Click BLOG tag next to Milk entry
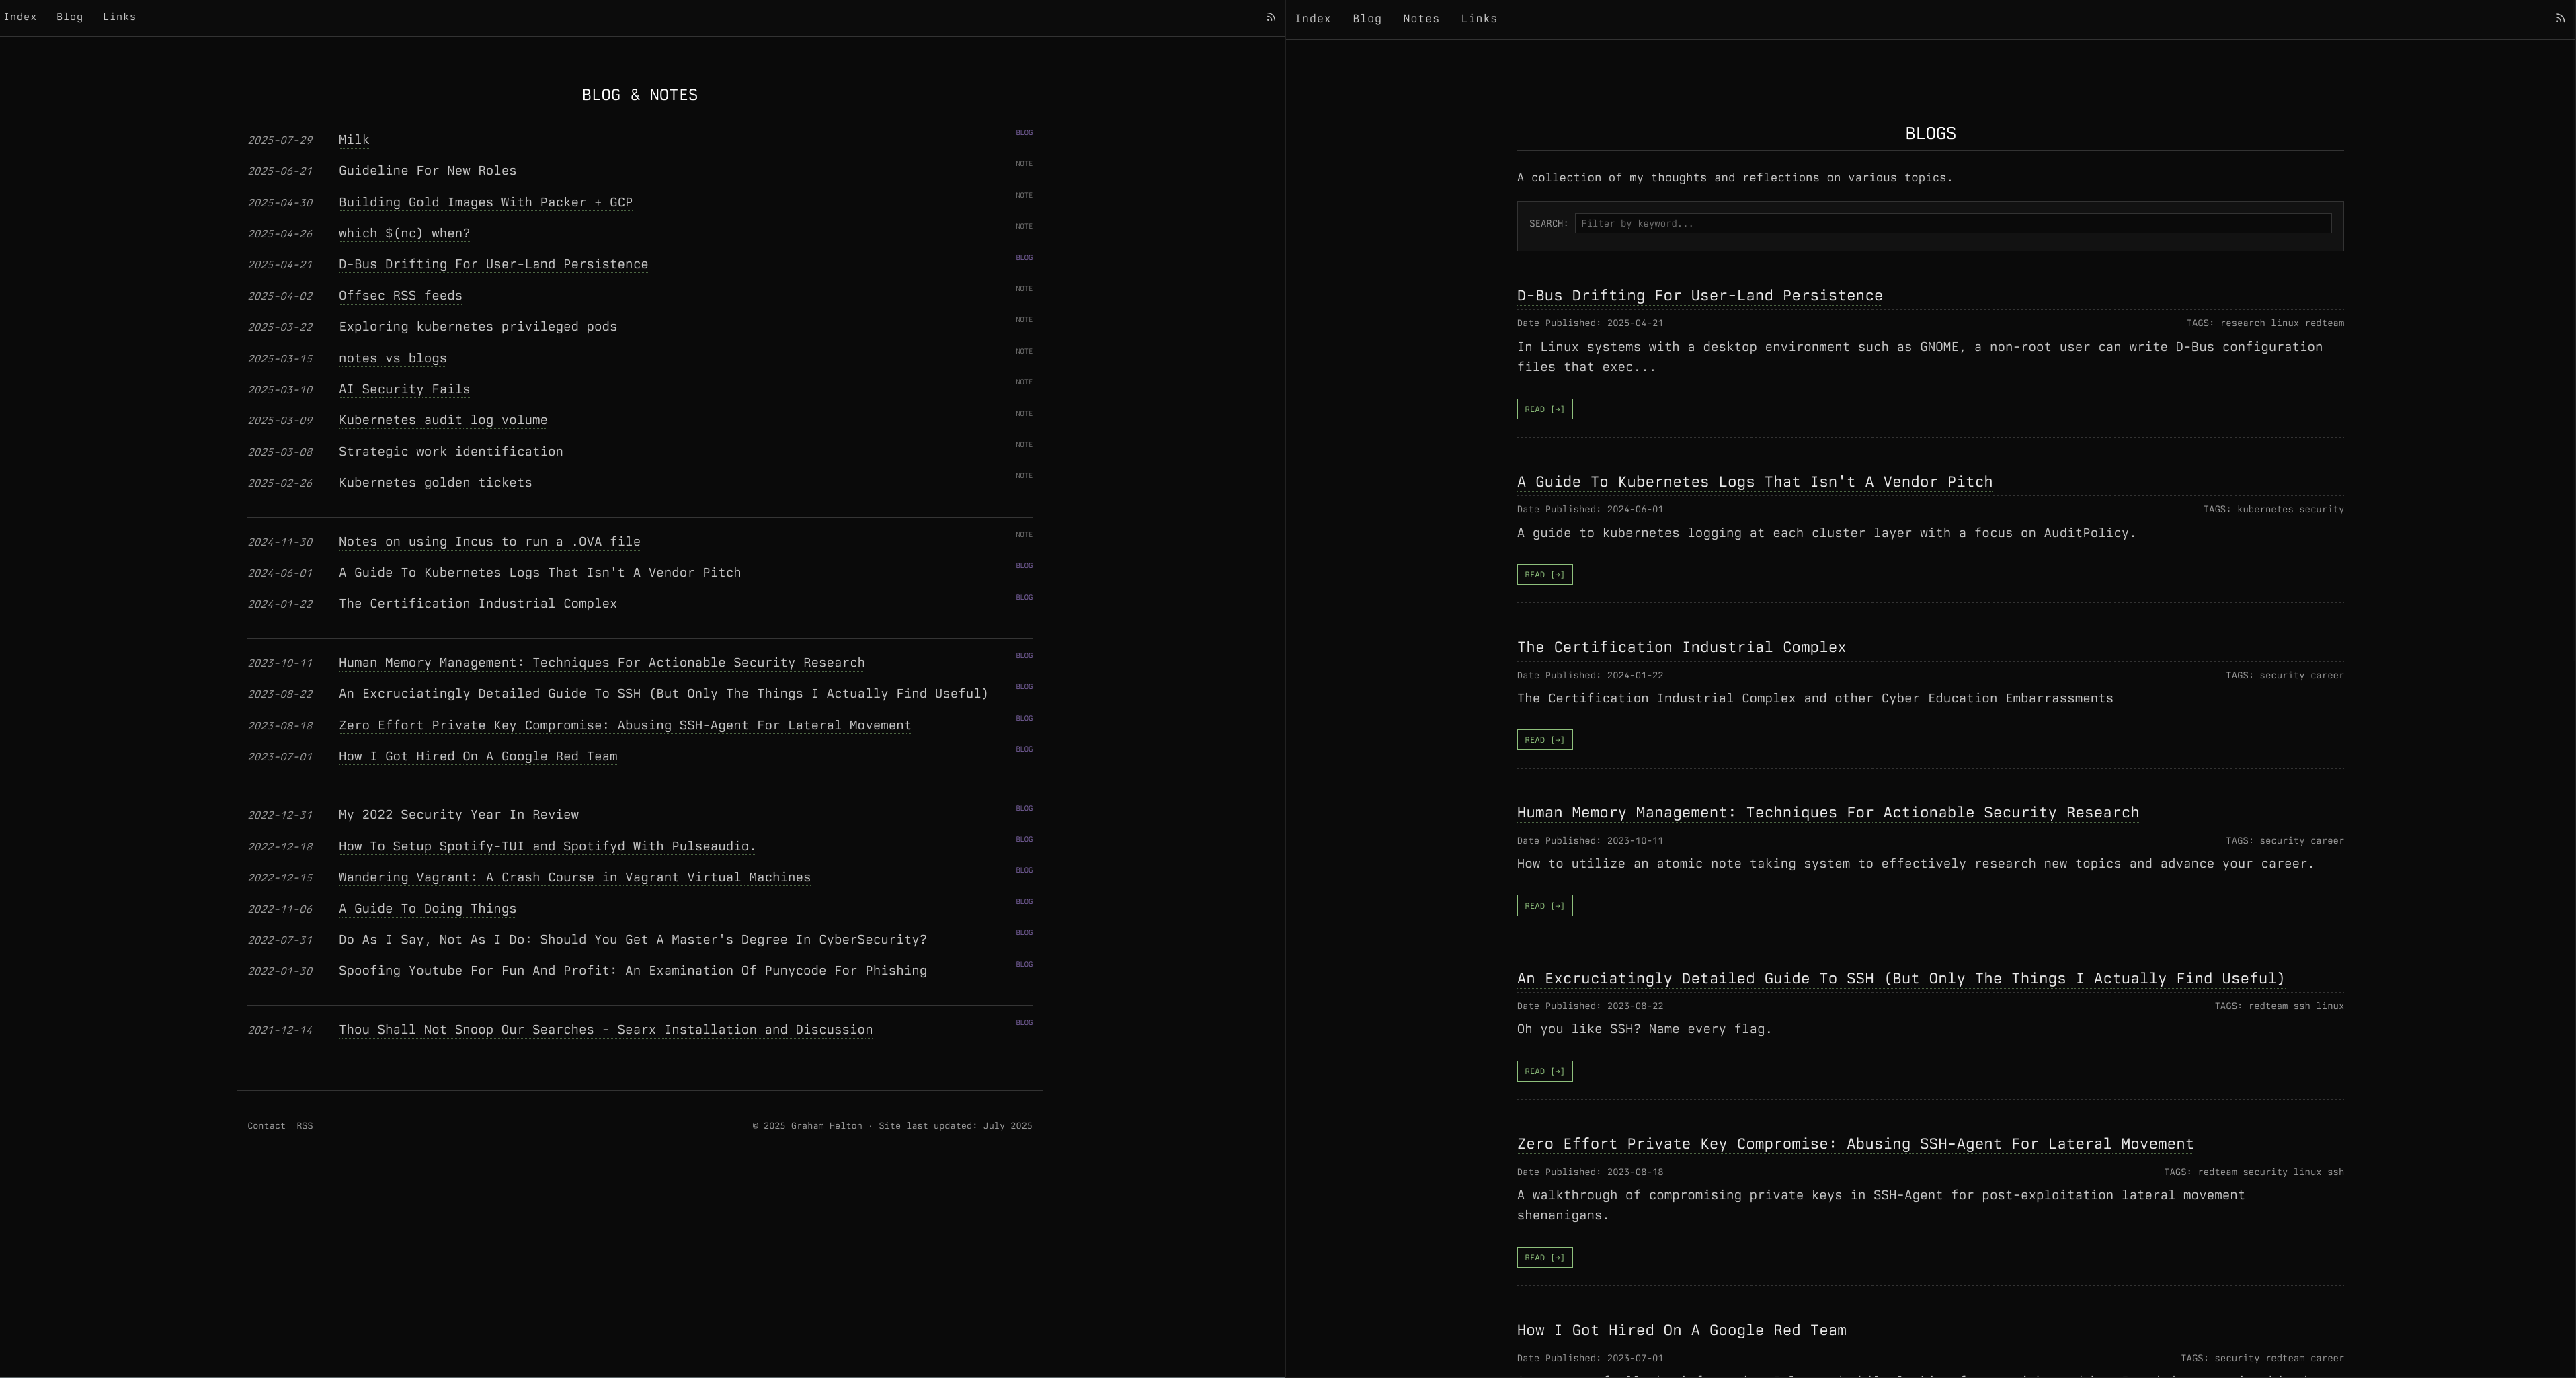 1024,133
